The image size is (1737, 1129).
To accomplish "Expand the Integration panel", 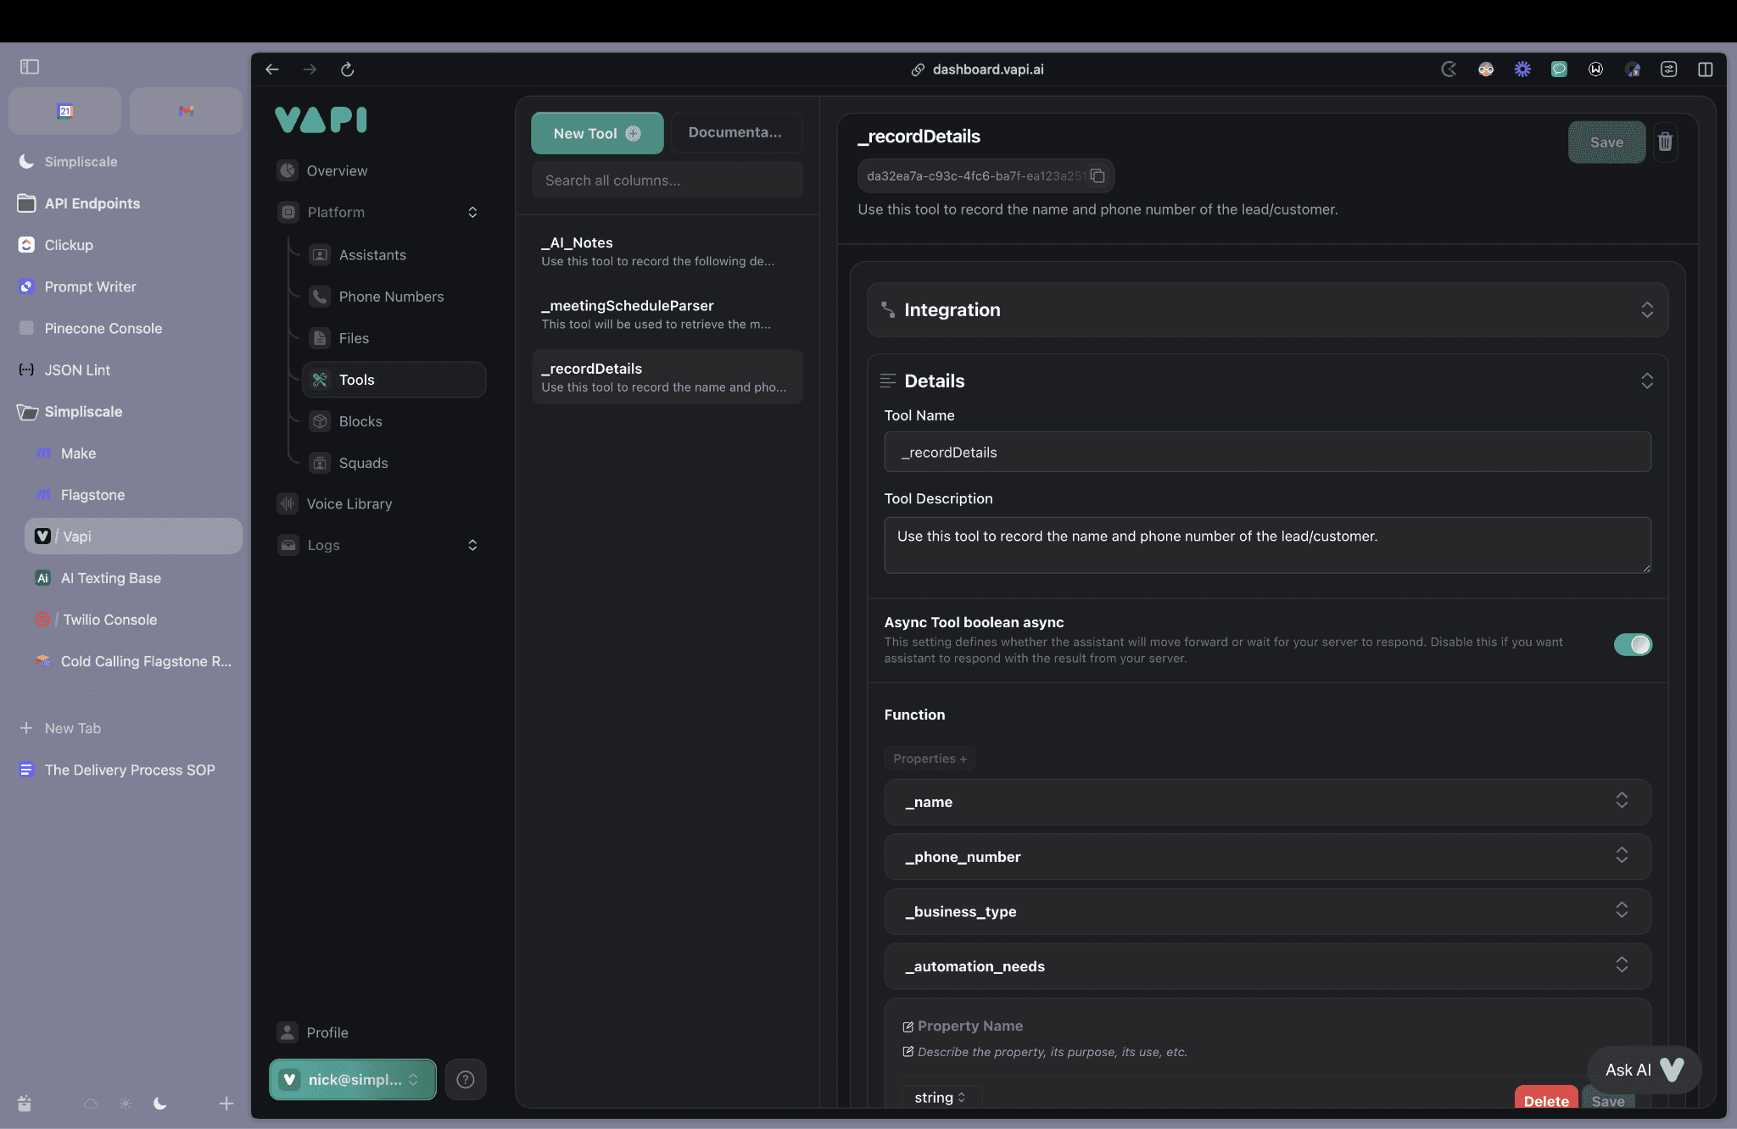I will 1646,310.
